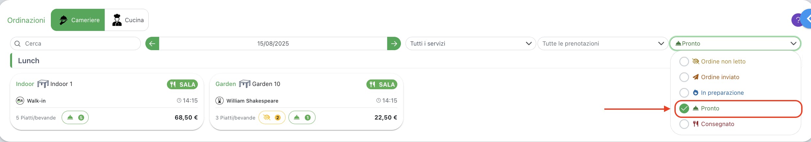Collapse the Pronto status filter dropdown
The width and height of the screenshot is (811, 142).
tap(735, 44)
